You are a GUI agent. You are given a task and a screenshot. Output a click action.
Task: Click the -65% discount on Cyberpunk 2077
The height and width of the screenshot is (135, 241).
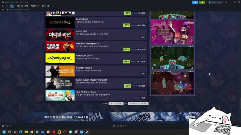(126, 62)
